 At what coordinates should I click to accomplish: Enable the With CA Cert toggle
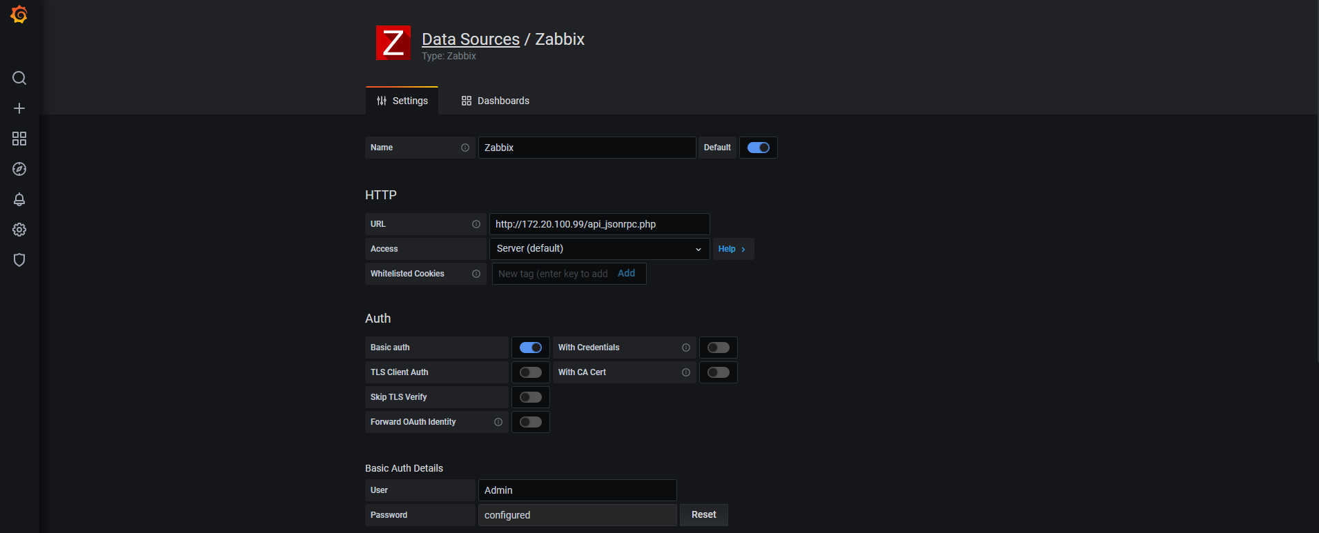pos(719,372)
